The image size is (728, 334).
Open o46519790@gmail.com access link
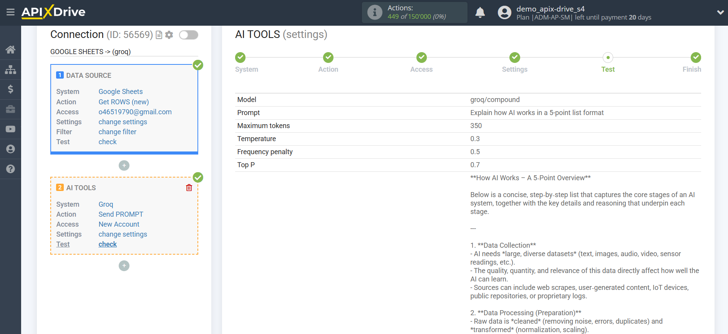click(x=135, y=112)
